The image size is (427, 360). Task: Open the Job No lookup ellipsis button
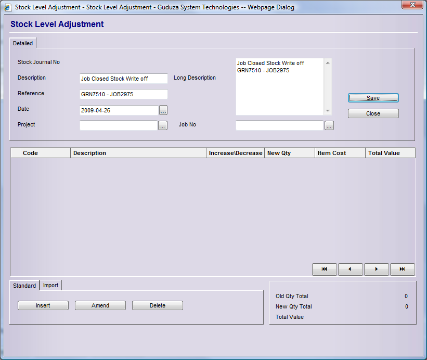329,125
